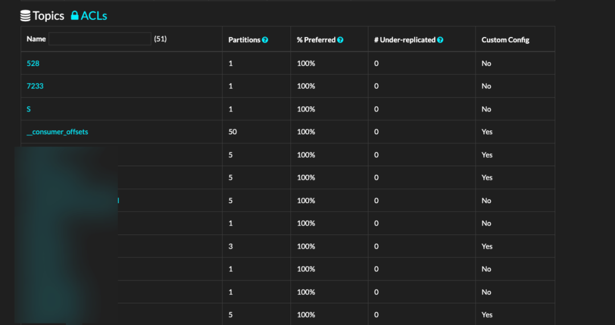615x325 pixels.
Task: Click the ACLs padlock icon
Action: click(x=75, y=16)
